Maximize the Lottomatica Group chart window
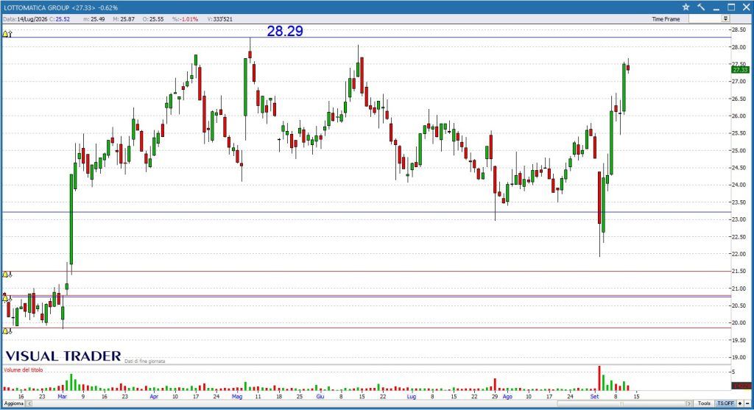 731,7
